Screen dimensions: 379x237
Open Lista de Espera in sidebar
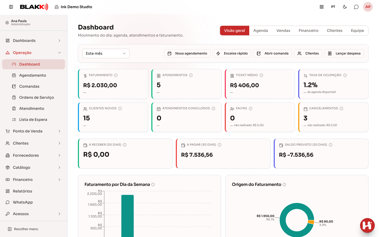[34, 120]
